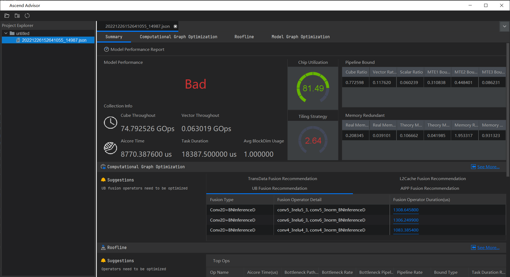Click the Roofline section icon

tap(103, 247)
